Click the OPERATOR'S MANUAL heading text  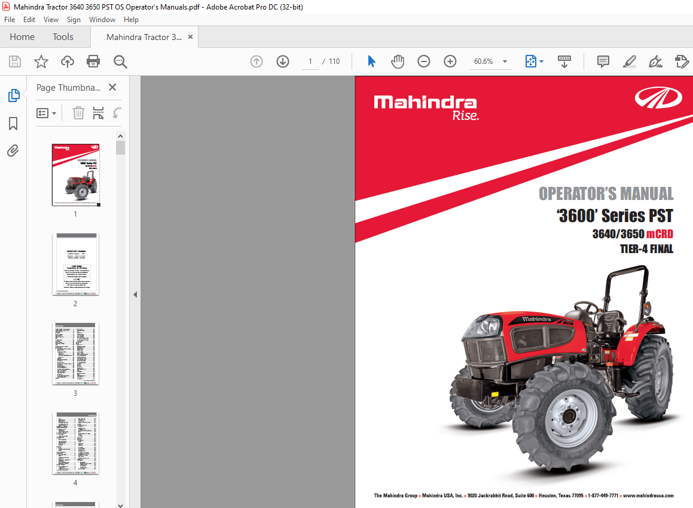point(606,194)
